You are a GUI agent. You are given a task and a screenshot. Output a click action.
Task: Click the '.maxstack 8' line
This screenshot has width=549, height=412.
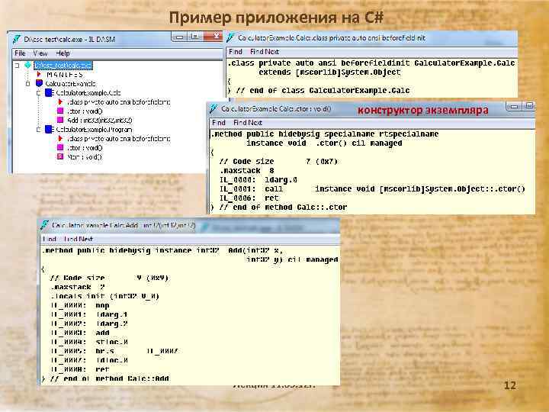[247, 171]
